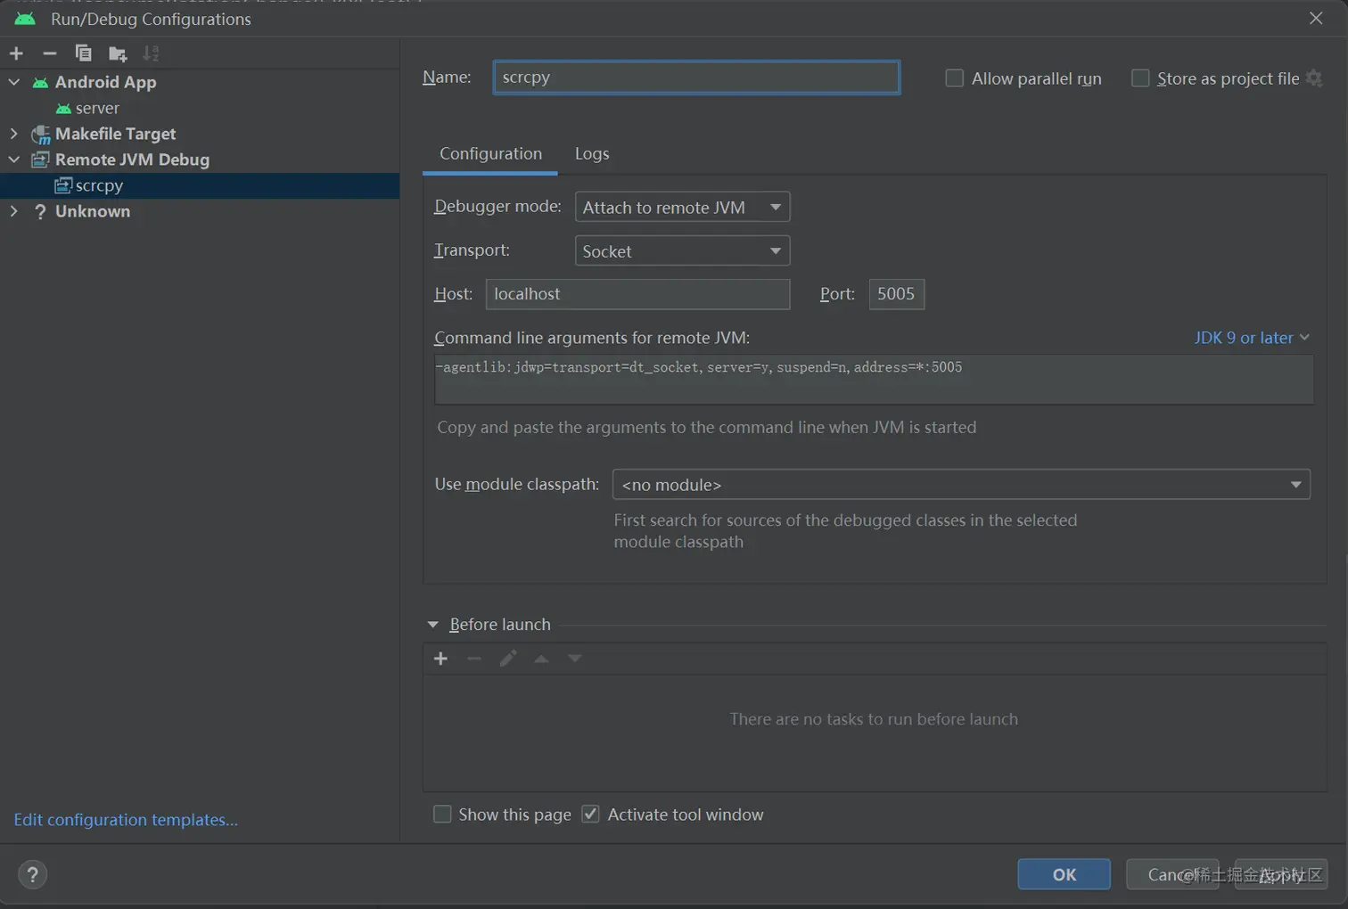The image size is (1348, 909).
Task: Move the Before launch task down
Action: (x=575, y=659)
